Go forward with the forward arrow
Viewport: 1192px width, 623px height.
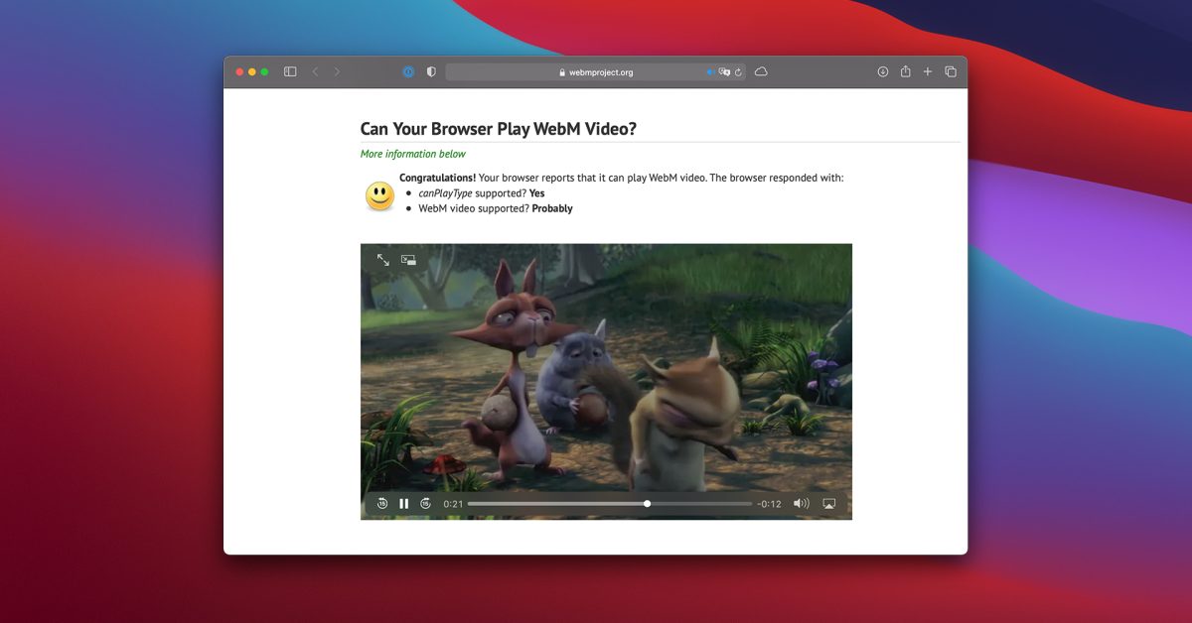click(x=337, y=72)
